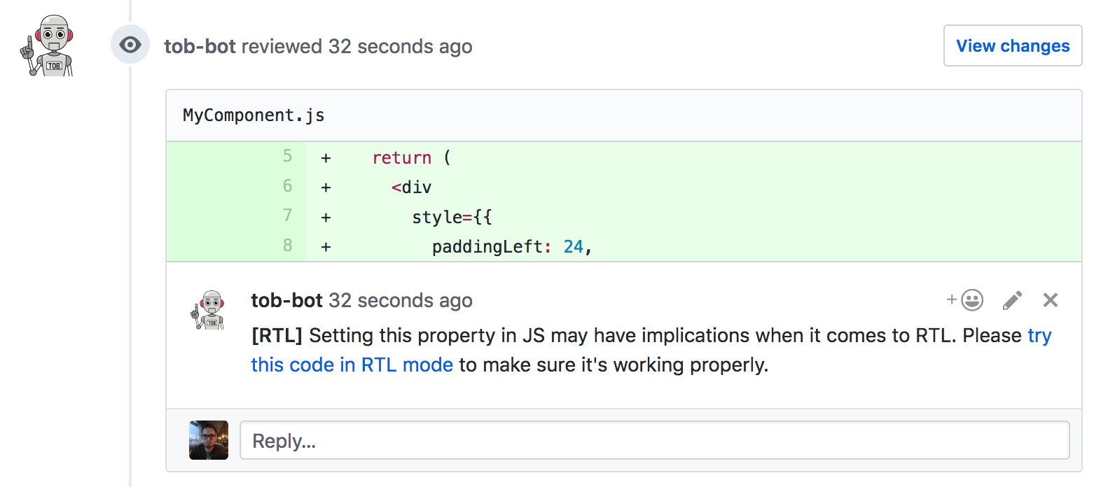Click into the Reply text field
Image resolution: width=1101 pixels, height=487 pixels.
pyautogui.click(x=654, y=440)
